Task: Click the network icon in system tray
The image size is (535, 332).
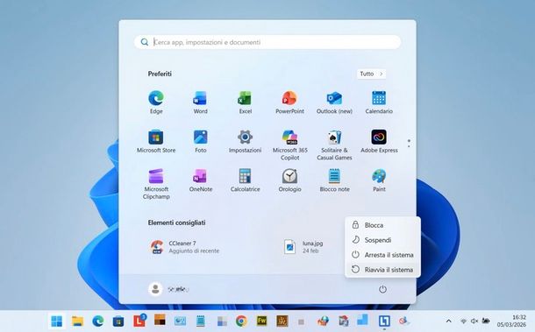Action: (463, 321)
